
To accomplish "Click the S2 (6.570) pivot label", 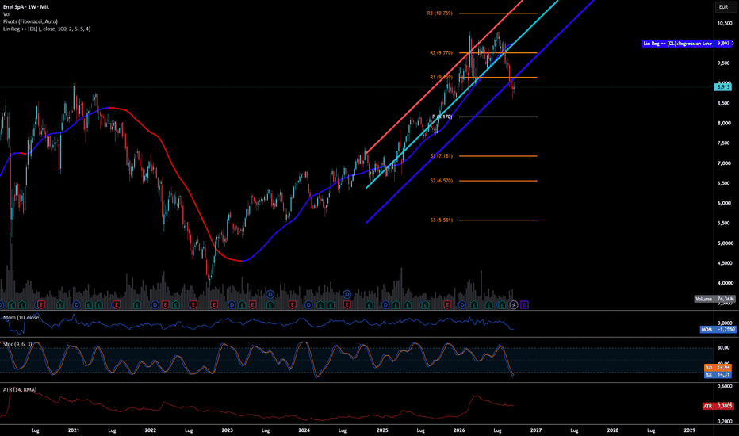I will 441,181.
